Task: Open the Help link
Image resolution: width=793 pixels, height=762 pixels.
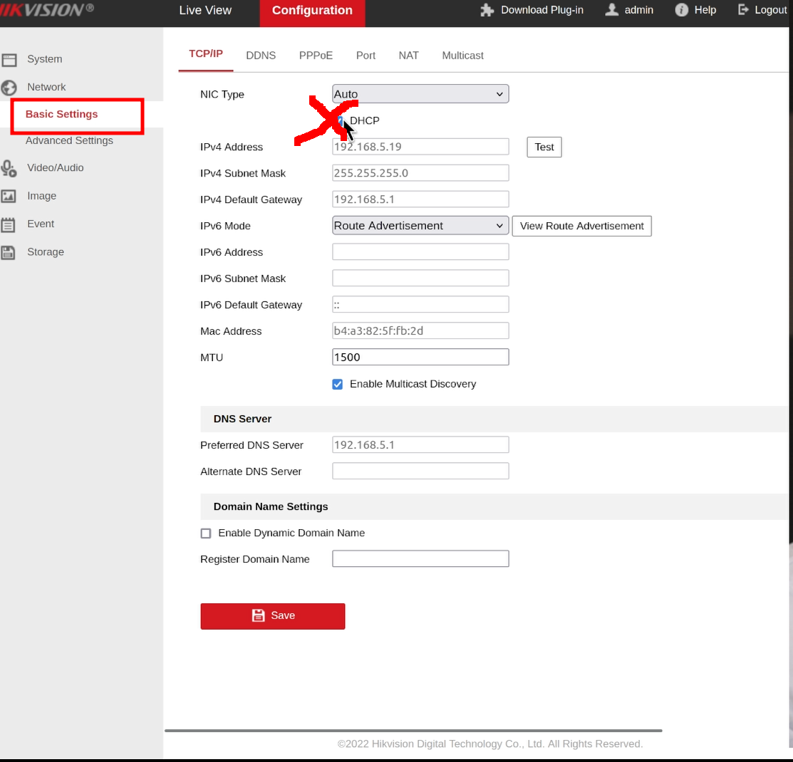Action: tap(705, 10)
